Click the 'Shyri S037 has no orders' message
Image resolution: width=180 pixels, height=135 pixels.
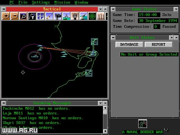(x=32, y=123)
